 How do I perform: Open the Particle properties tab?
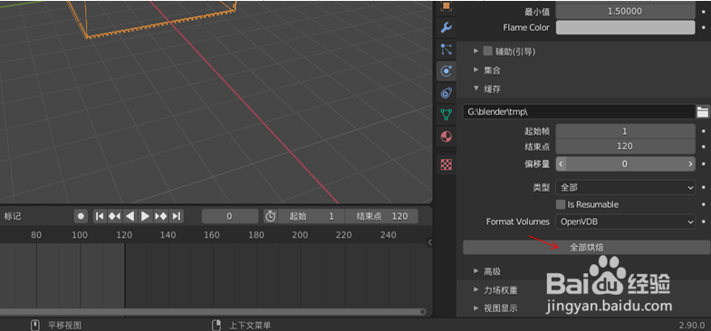point(447,50)
